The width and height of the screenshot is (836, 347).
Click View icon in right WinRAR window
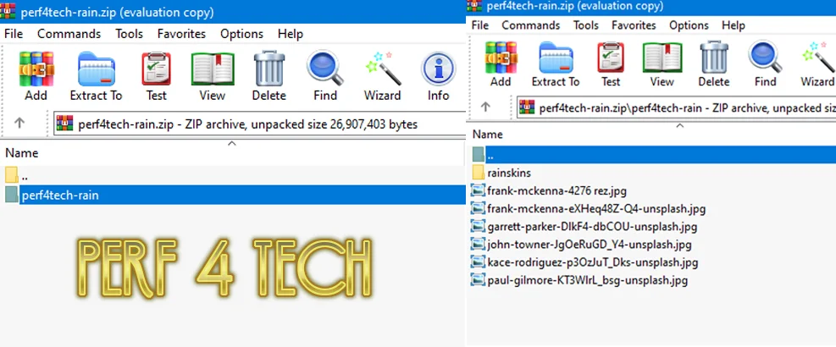(662, 58)
